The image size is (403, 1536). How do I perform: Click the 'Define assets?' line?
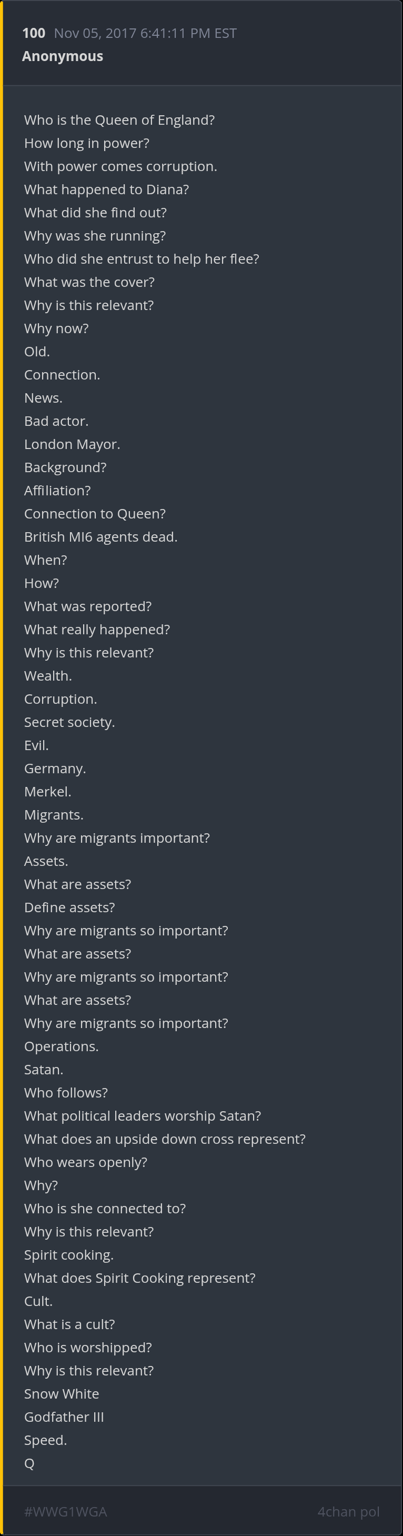[x=69, y=907]
